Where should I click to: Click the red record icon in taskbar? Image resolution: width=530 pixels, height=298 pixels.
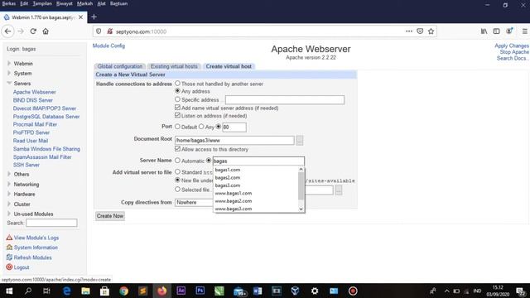(x=353, y=291)
